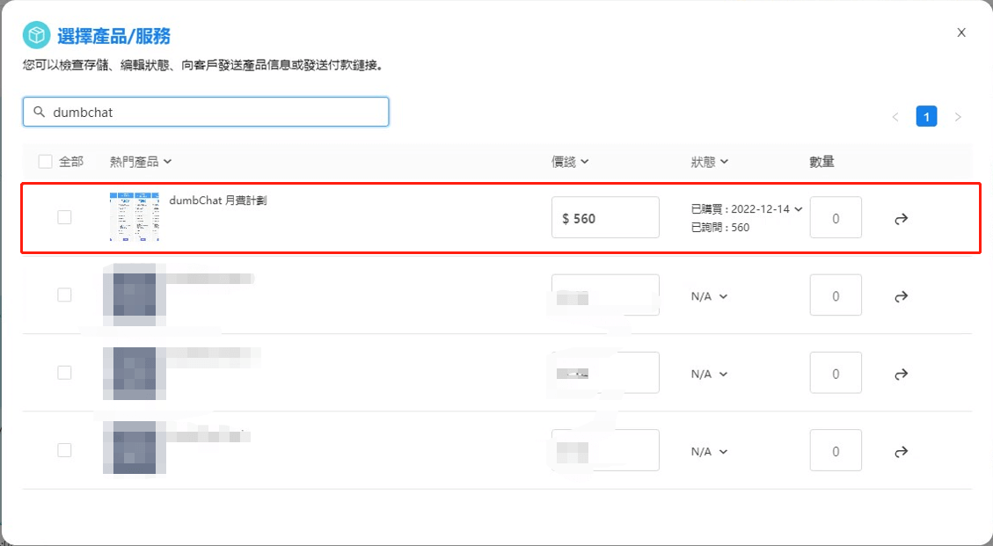Click the dumbChat 月費計劃 product name

click(x=218, y=200)
